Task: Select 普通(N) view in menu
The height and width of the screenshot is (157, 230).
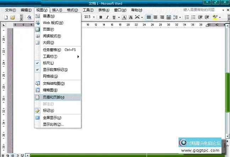Action: (x=58, y=16)
